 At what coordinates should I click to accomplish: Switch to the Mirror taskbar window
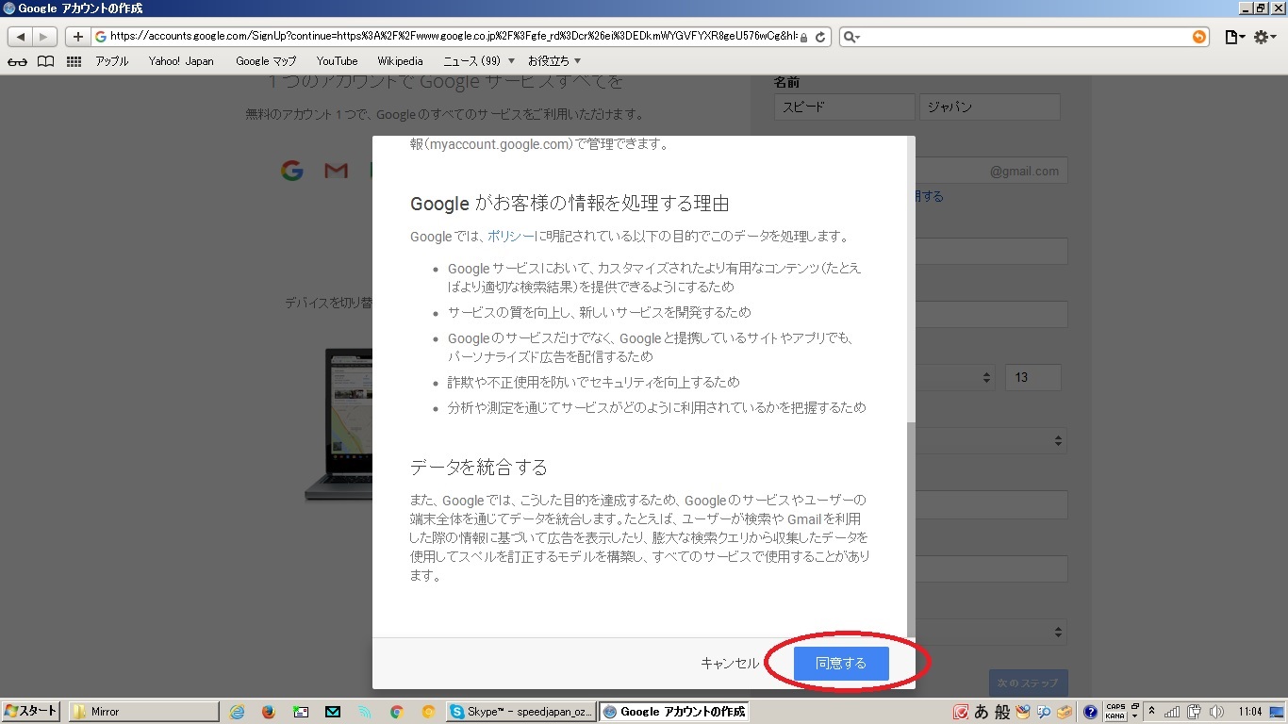pyautogui.click(x=143, y=712)
